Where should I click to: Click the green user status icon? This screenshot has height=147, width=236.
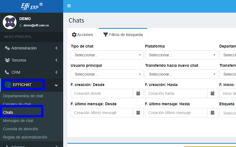click(x=21, y=25)
